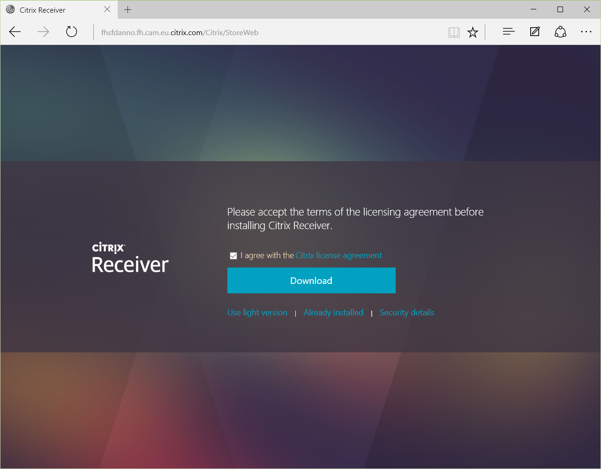Refresh the Citrix Receiver page
The height and width of the screenshot is (469, 601).
(71, 32)
